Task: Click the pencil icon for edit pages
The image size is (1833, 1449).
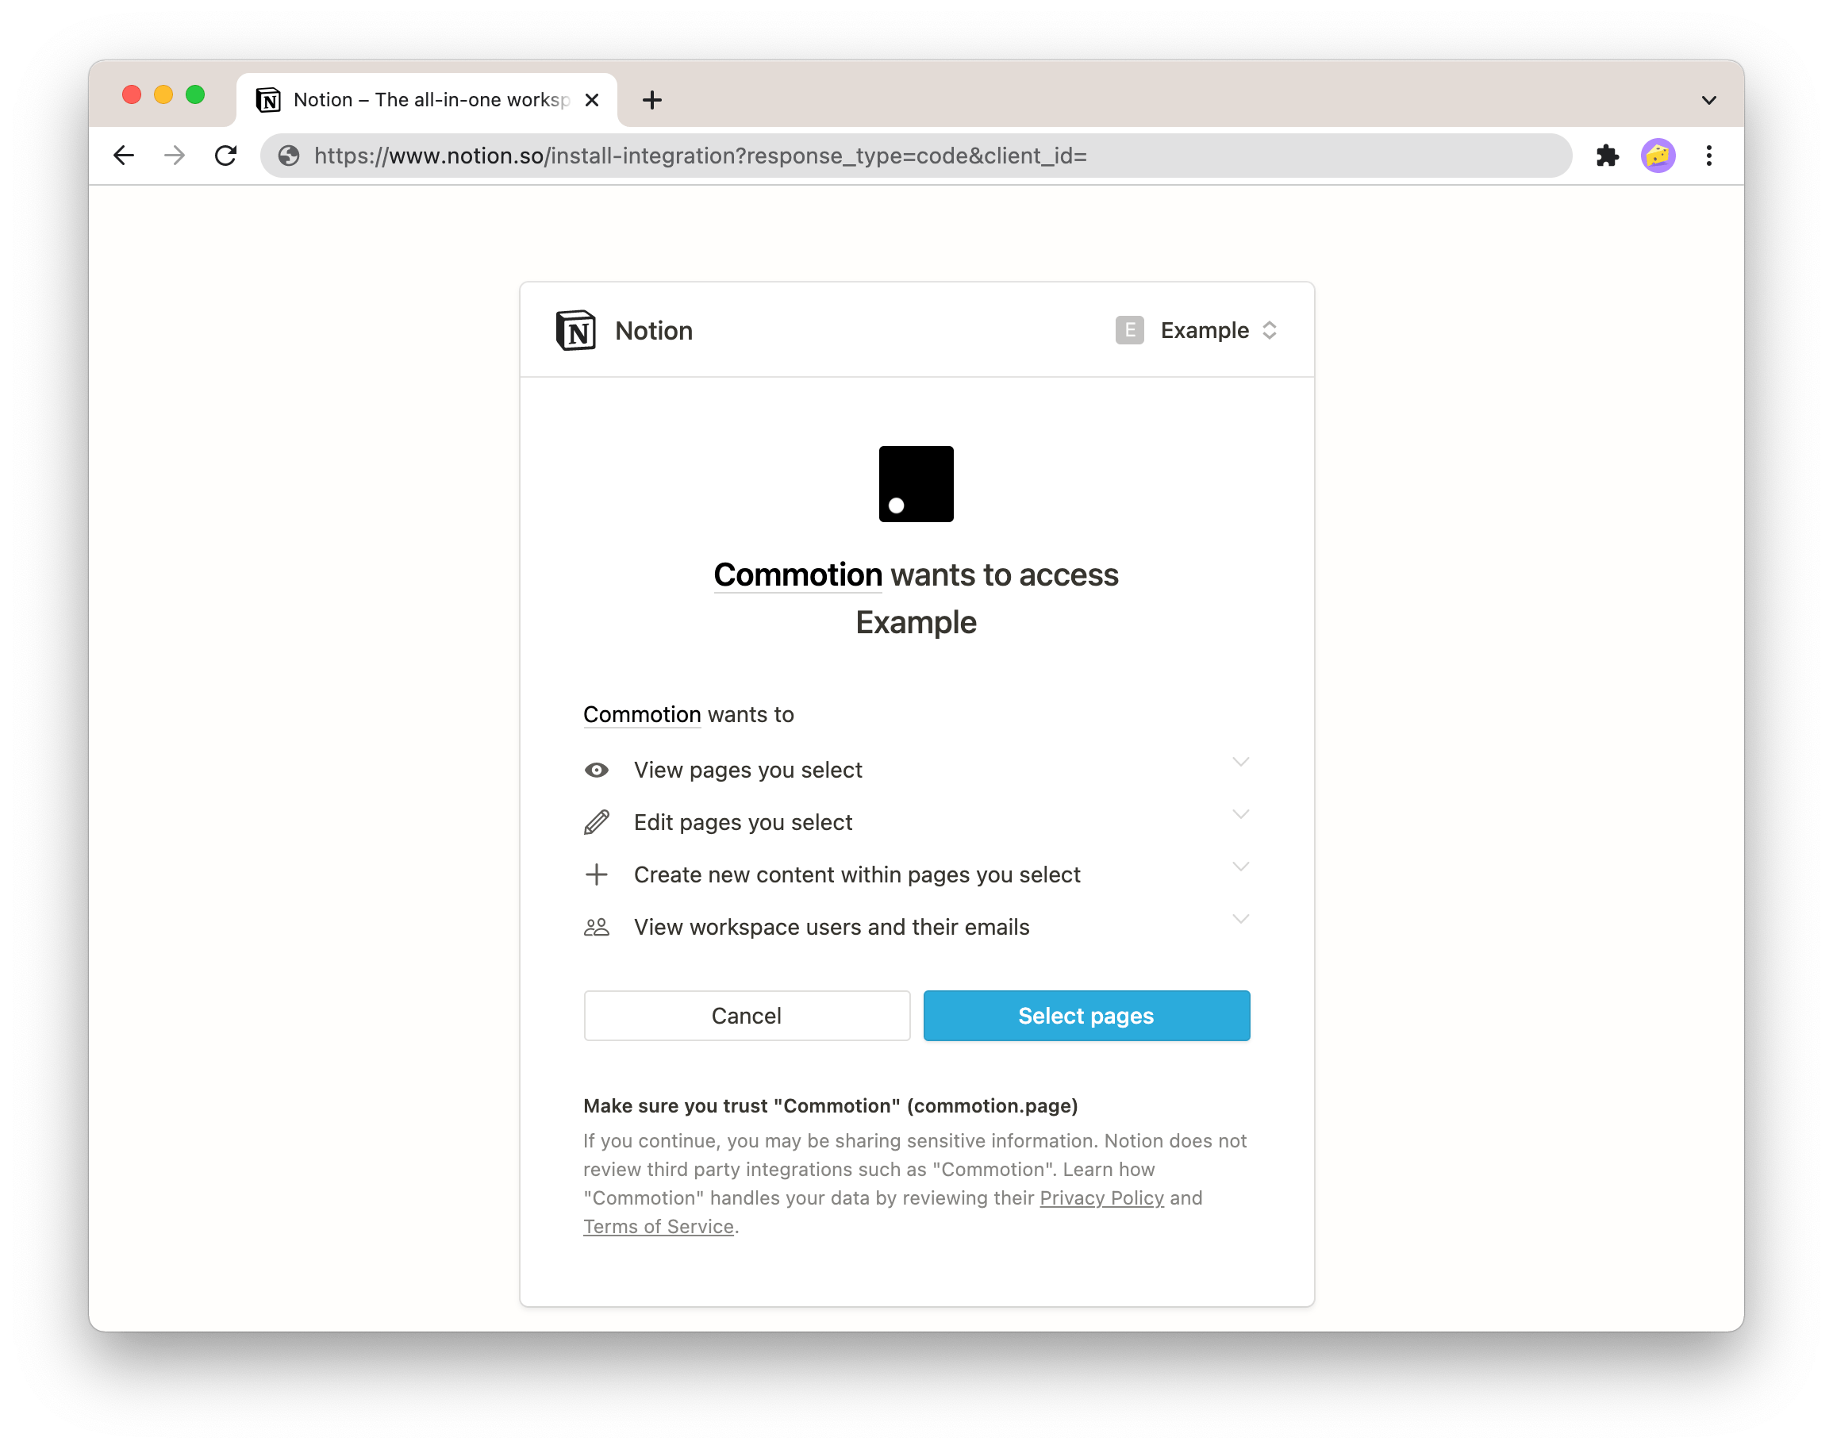Action: 597,823
